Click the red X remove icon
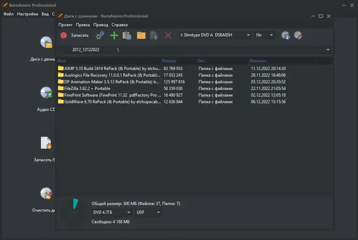This screenshot has width=358, height=240. (x=168, y=35)
